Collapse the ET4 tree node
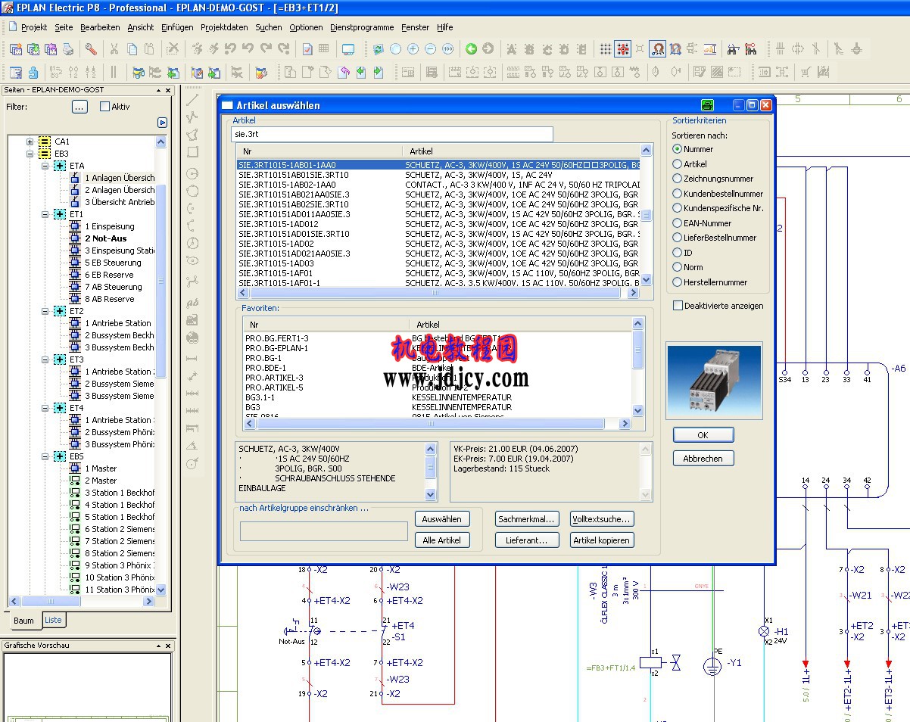This screenshot has height=722, width=910. [45, 408]
